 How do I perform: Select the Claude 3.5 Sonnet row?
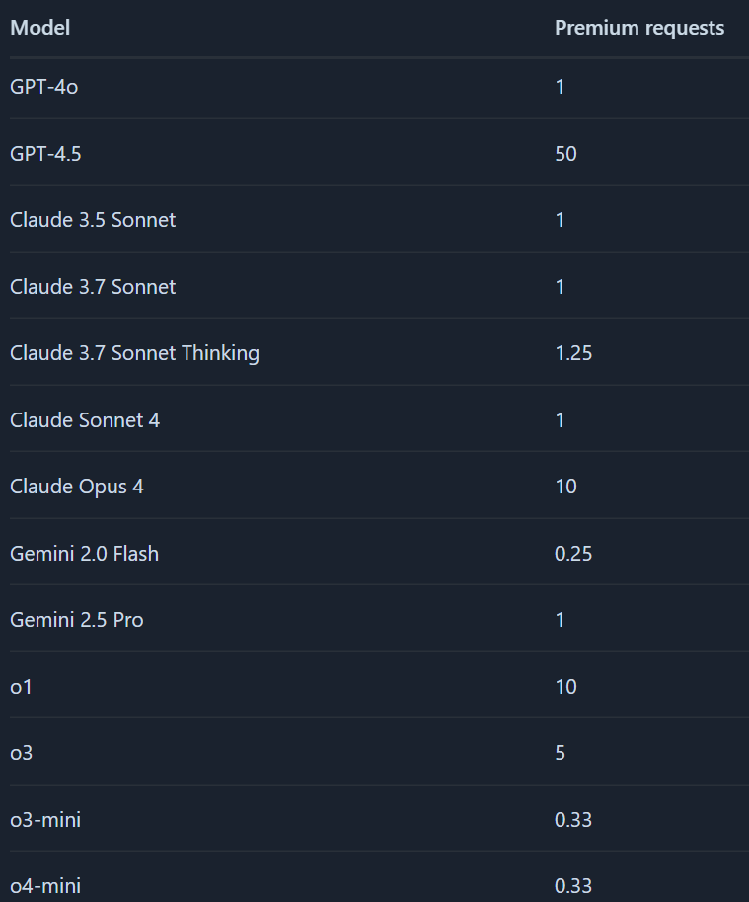[x=93, y=220]
